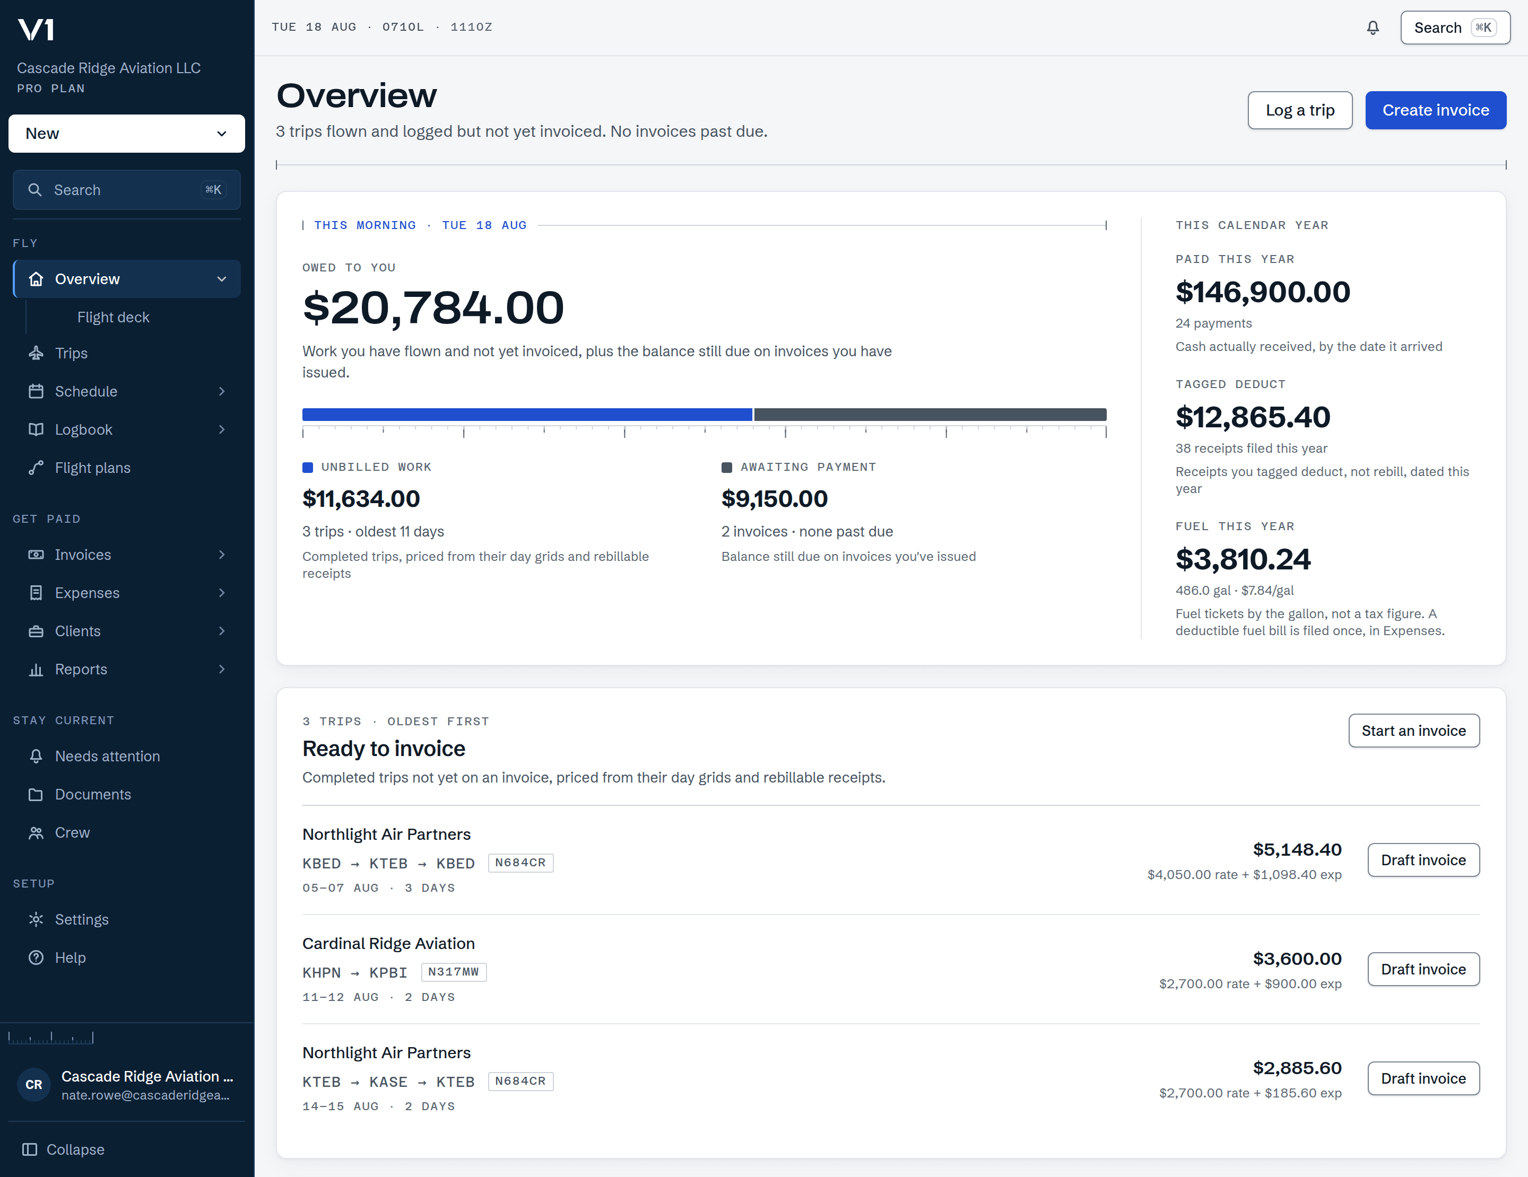Open the Documents page

[127, 795]
